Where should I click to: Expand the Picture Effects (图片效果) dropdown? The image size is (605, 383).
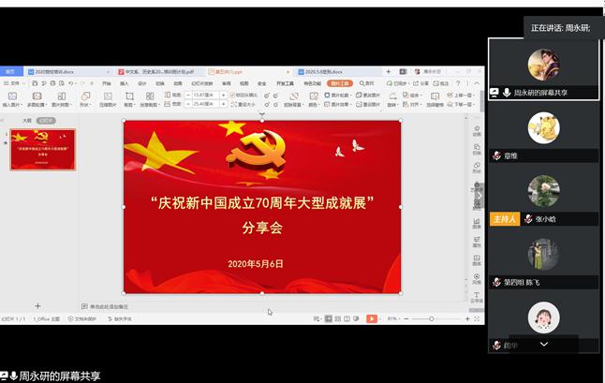coord(337,104)
